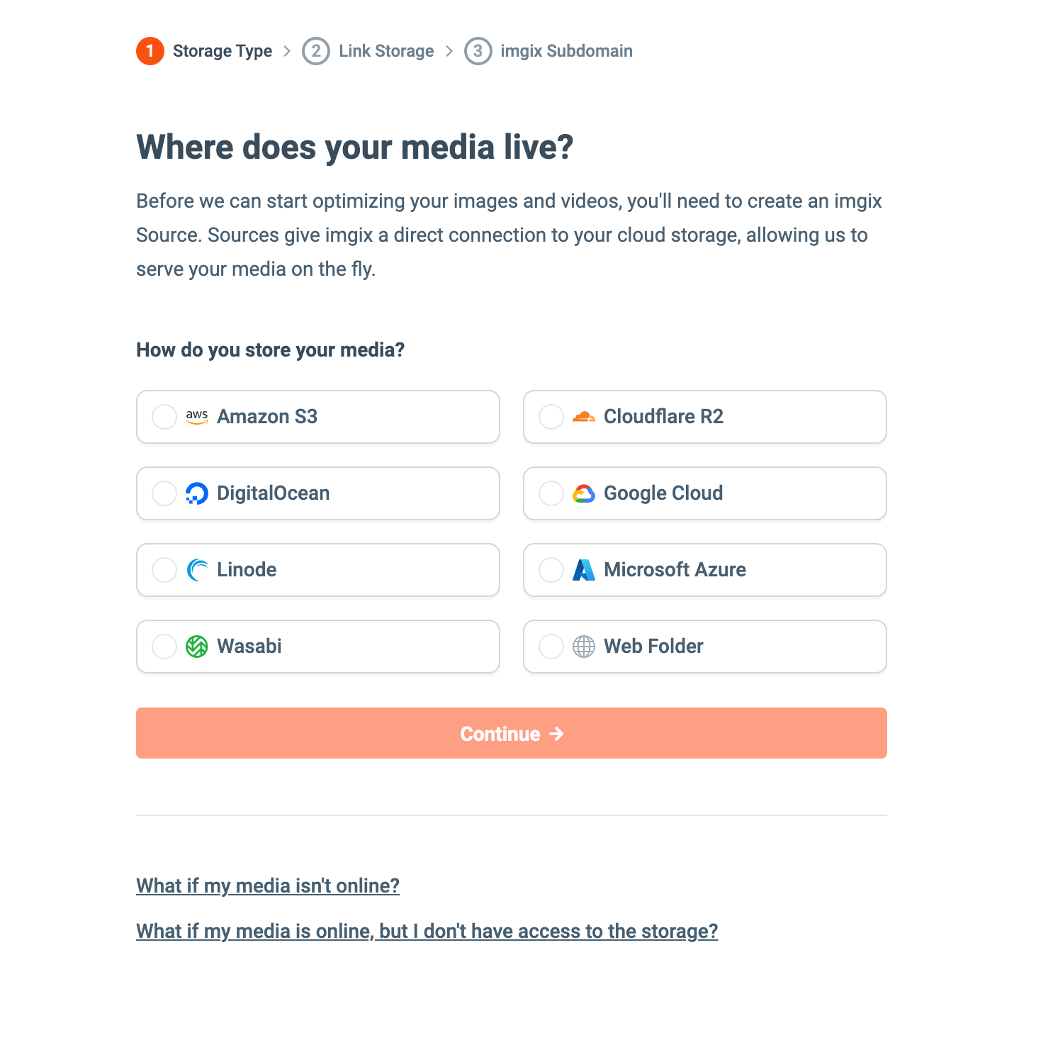Viewport: 1053px width, 1062px height.
Task: Click the Continue button
Action: click(512, 733)
